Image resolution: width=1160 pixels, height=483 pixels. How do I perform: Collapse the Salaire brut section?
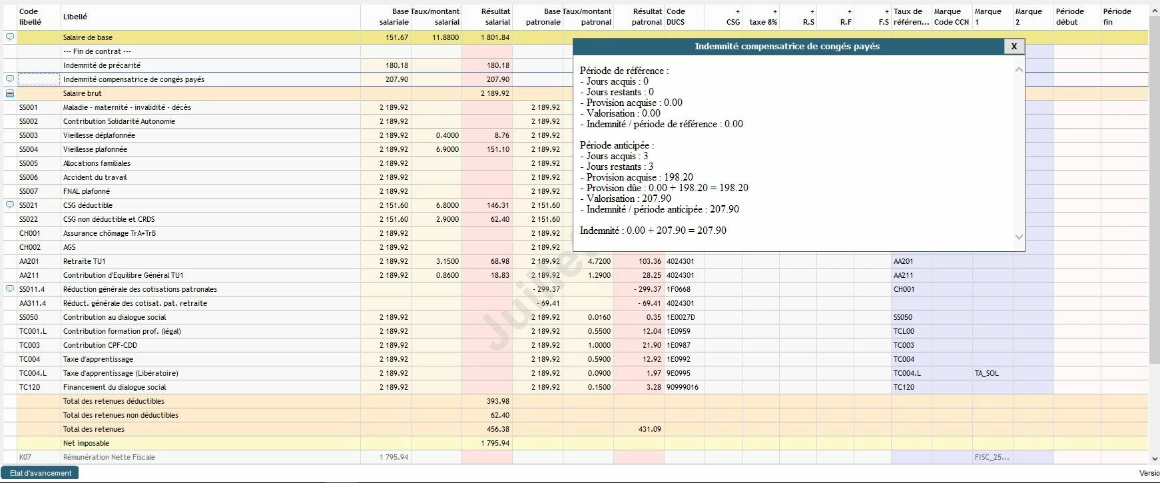coord(10,93)
